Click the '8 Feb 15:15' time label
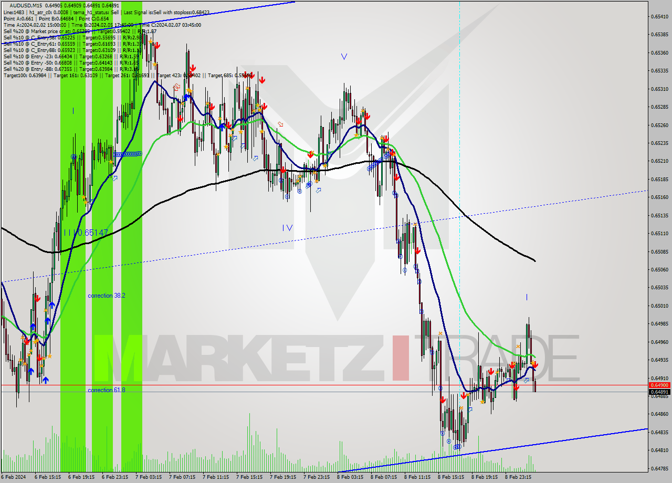The height and width of the screenshot is (483, 672). (x=451, y=477)
